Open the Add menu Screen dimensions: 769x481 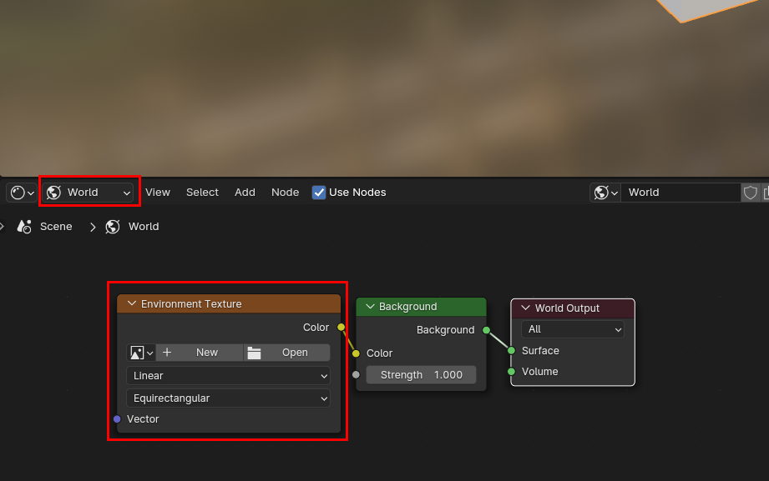coord(245,193)
